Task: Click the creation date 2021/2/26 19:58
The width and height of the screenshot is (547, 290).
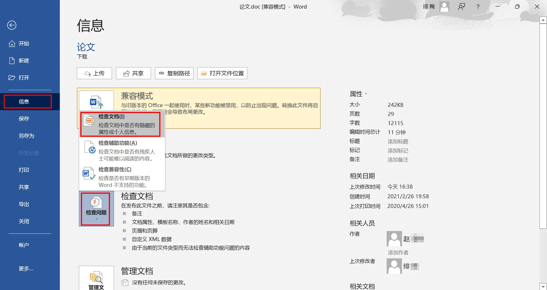Action: point(408,196)
